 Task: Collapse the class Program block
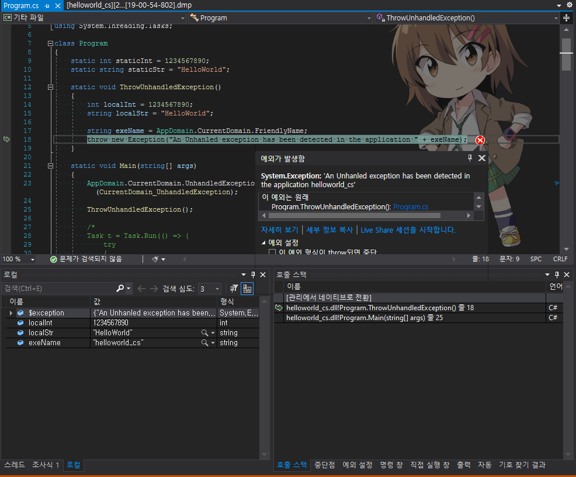pos(50,43)
